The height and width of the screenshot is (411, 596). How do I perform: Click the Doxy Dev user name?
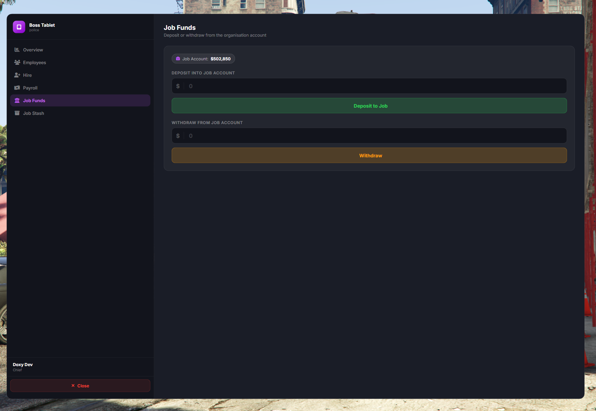(23, 364)
